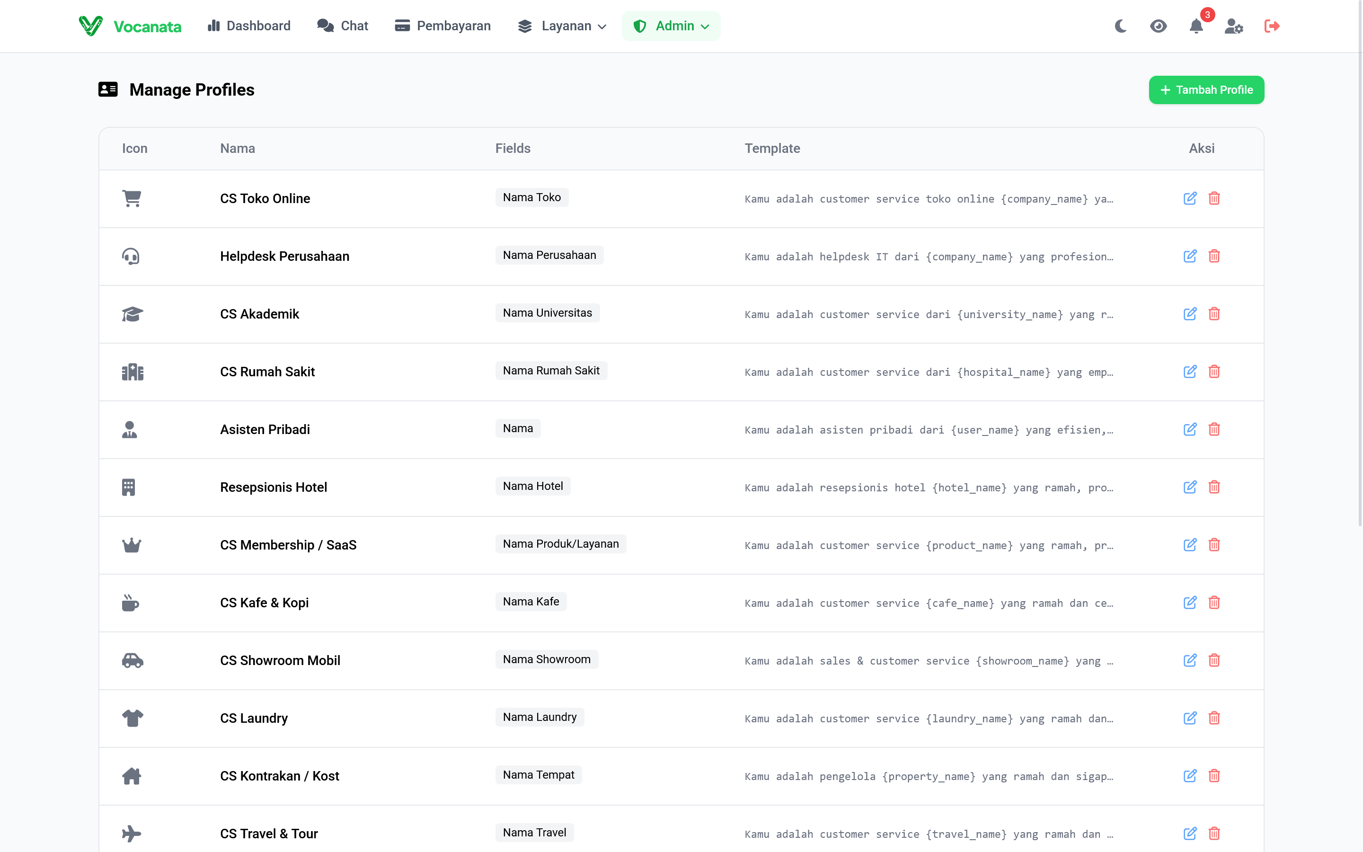Viewport: 1363px width, 852px height.
Task: Delete the Asisten Pribadi profile
Action: [1214, 429]
